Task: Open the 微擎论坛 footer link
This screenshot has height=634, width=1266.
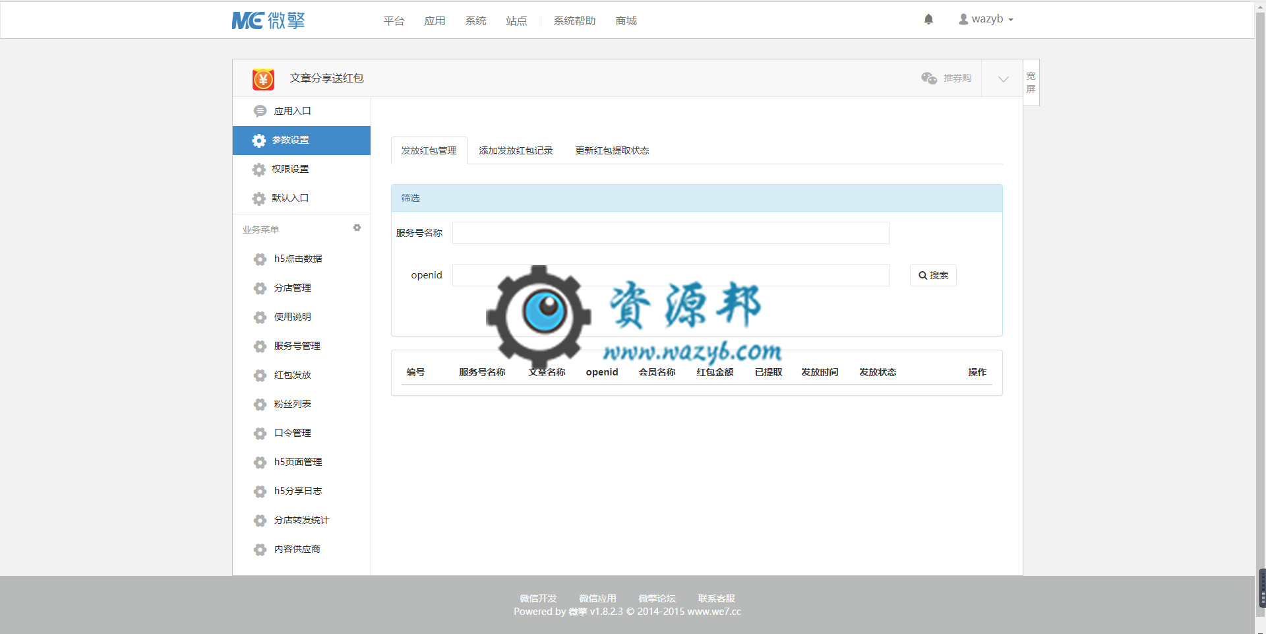Action: click(x=657, y=598)
